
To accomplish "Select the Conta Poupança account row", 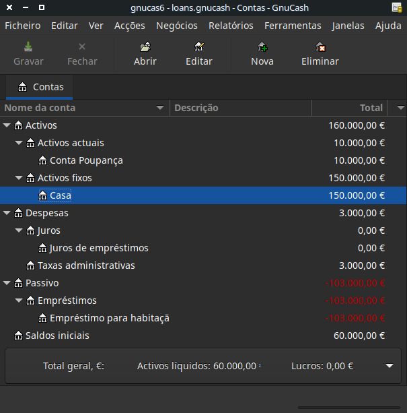I will [x=203, y=160].
